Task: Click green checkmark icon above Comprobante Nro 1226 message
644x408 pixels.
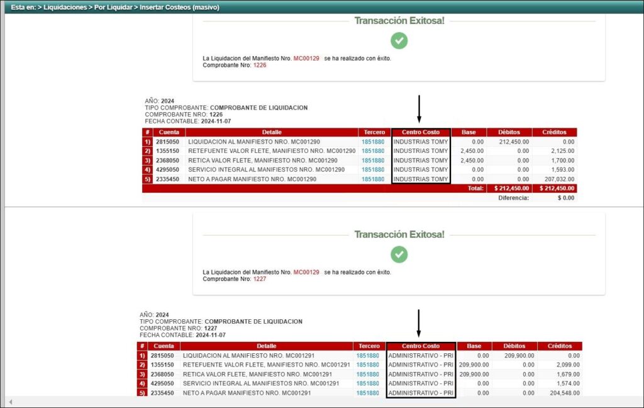Action: point(399,41)
